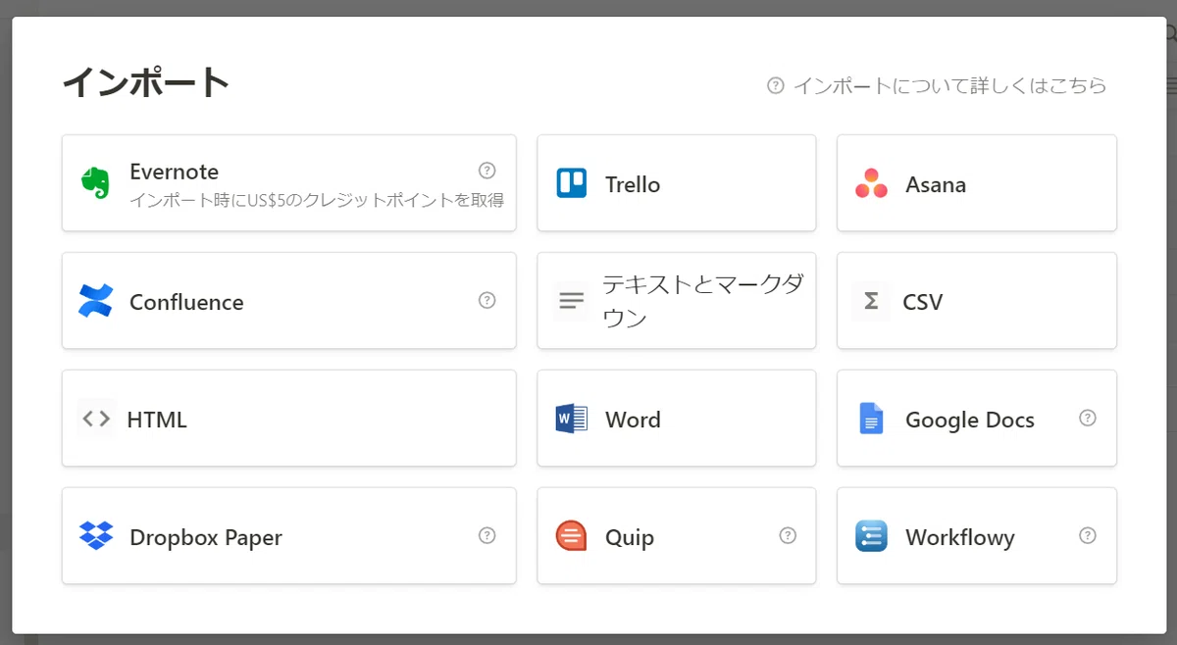1177x645 pixels.
Task: Click the Confluence label text
Action: (x=186, y=302)
